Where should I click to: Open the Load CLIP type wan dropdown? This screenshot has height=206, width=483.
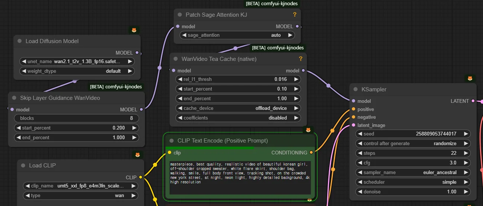80,196
